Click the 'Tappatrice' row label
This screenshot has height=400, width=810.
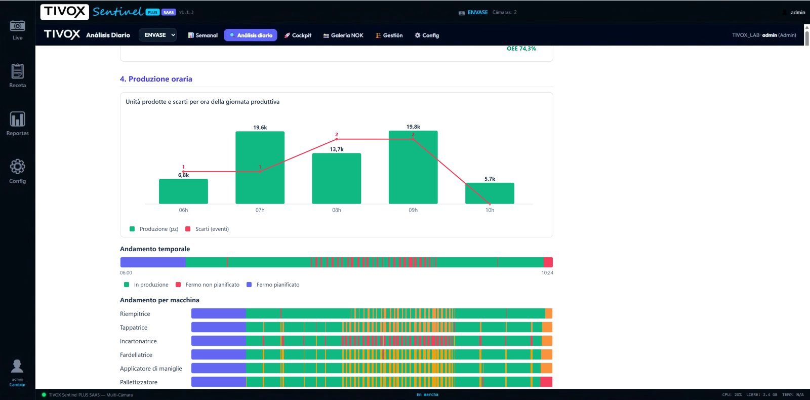(x=134, y=328)
